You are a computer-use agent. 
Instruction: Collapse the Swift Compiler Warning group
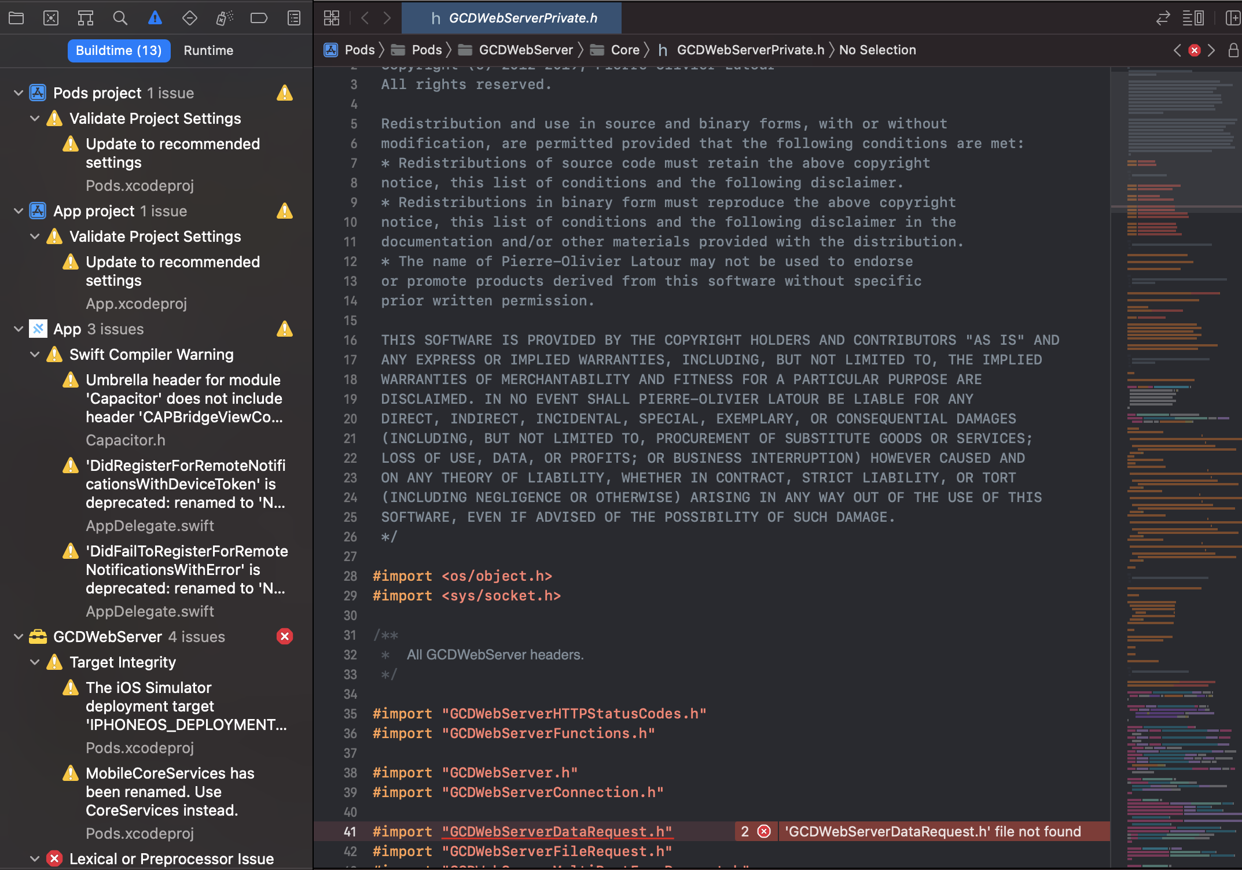coord(35,354)
